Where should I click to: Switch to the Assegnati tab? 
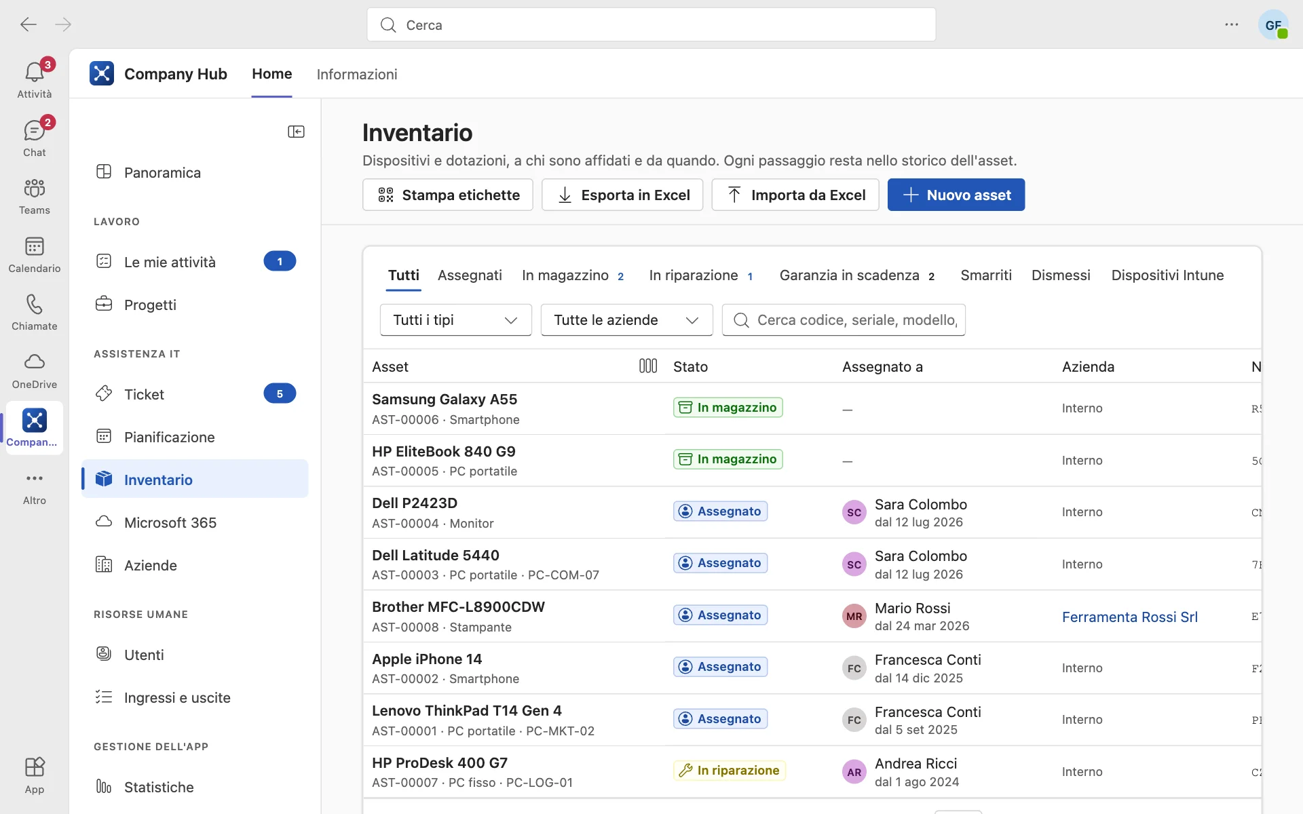click(470, 275)
